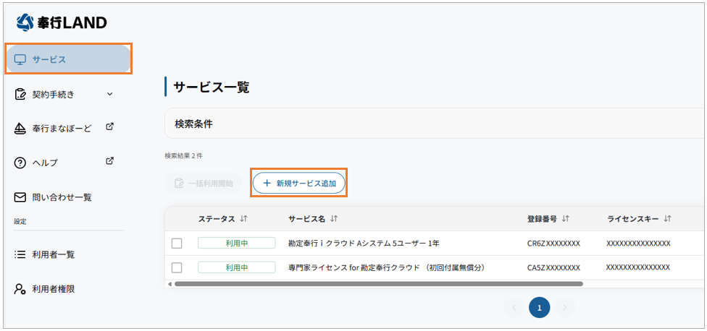The image size is (707, 331).
Task: Click the list icon beside 利用者一覧
Action: coord(20,255)
